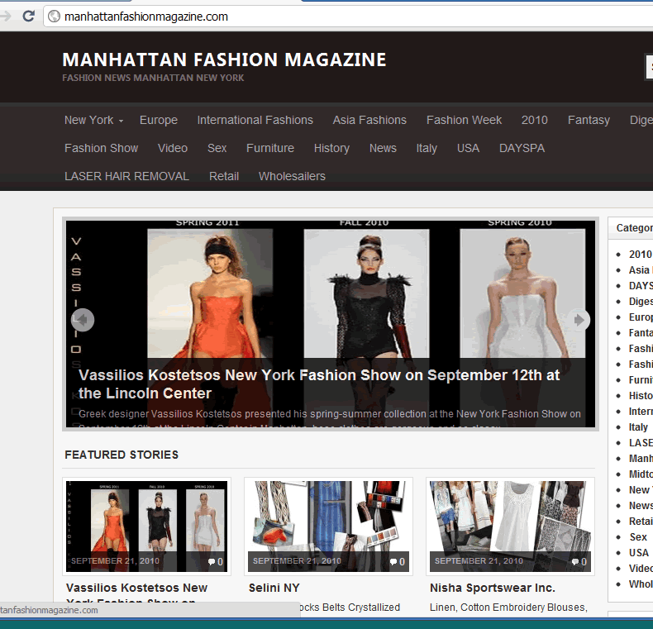Click USA in Categories sidebar
The image size is (653, 629).
pyautogui.click(x=639, y=553)
